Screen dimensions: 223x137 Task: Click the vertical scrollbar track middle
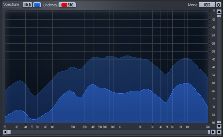pyautogui.click(x=219, y=69)
